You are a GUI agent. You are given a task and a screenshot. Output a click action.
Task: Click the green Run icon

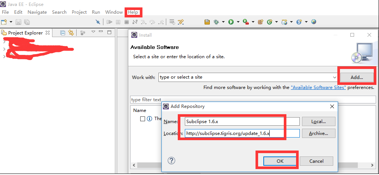point(231,22)
